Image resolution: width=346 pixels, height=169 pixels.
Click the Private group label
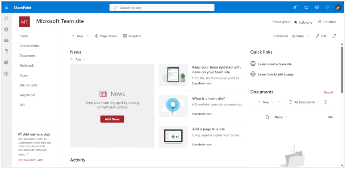281,22
